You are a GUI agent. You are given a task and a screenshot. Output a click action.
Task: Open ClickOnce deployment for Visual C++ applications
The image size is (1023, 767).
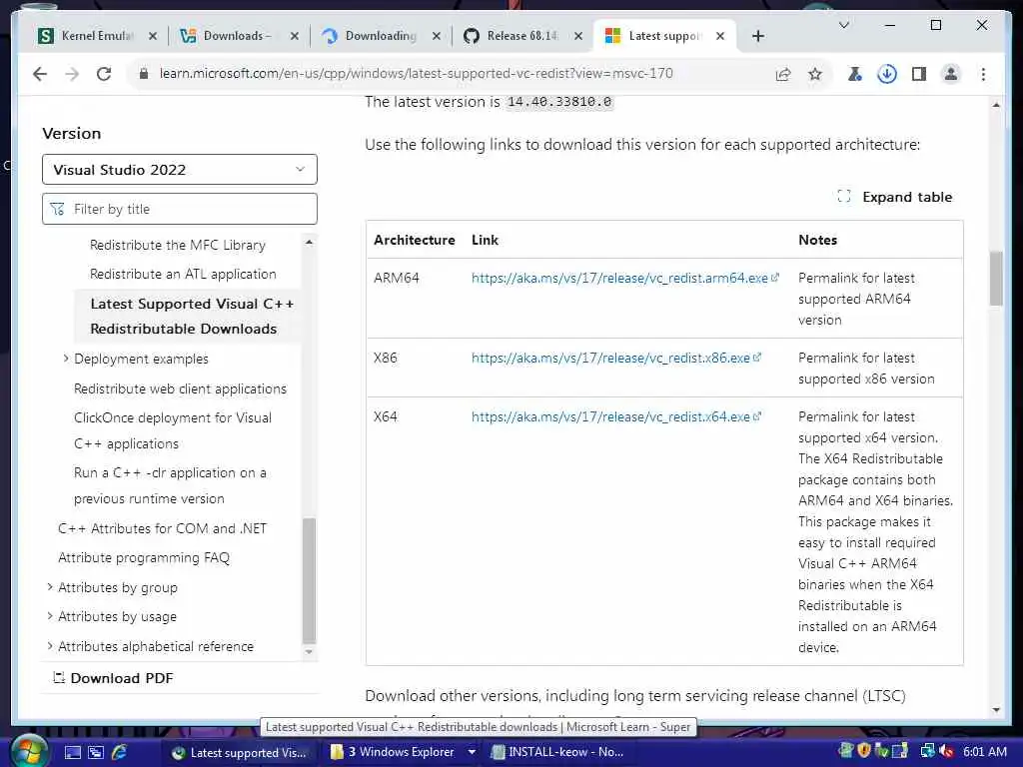(x=172, y=430)
